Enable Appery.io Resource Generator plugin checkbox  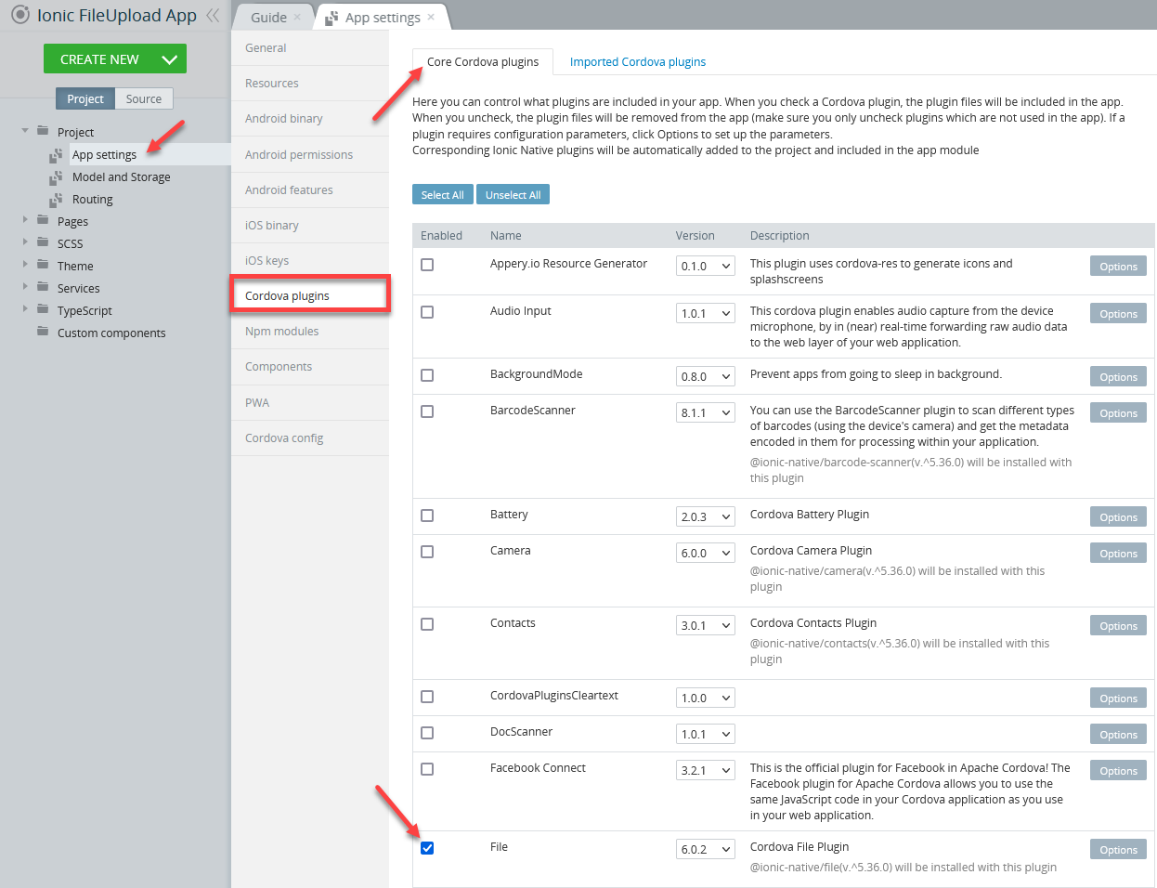[427, 265]
